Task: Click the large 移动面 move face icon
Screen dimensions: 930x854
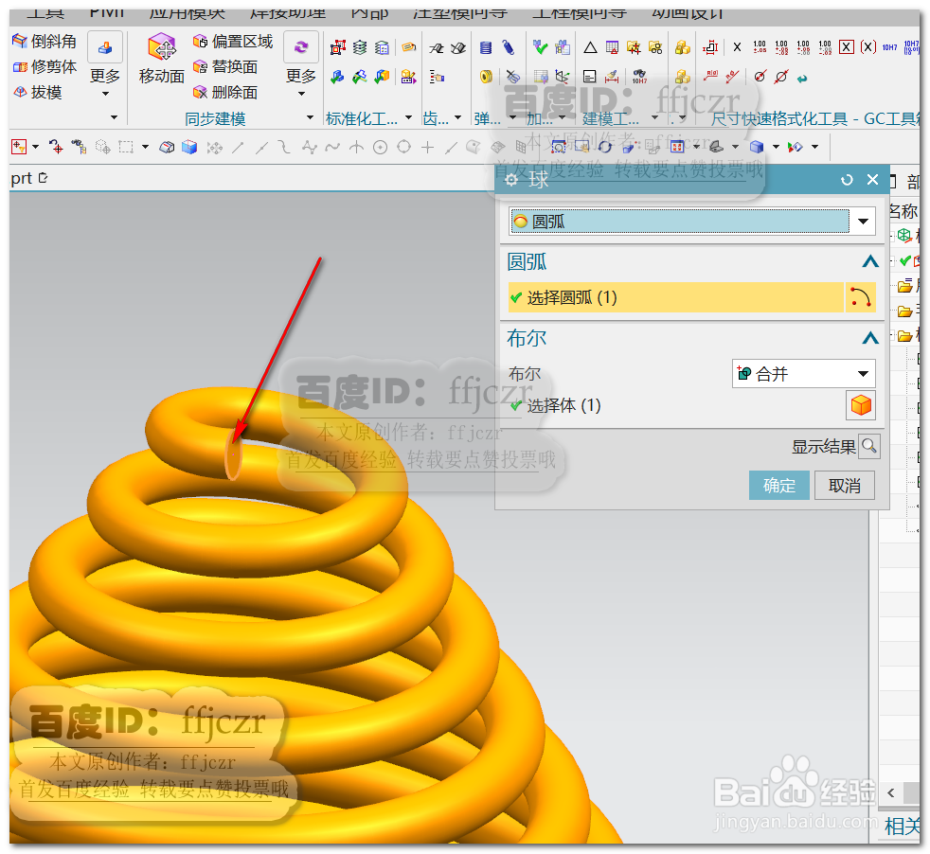Action: click(162, 46)
